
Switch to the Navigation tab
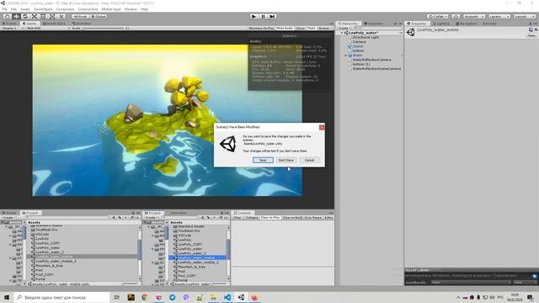pyautogui.click(x=467, y=24)
